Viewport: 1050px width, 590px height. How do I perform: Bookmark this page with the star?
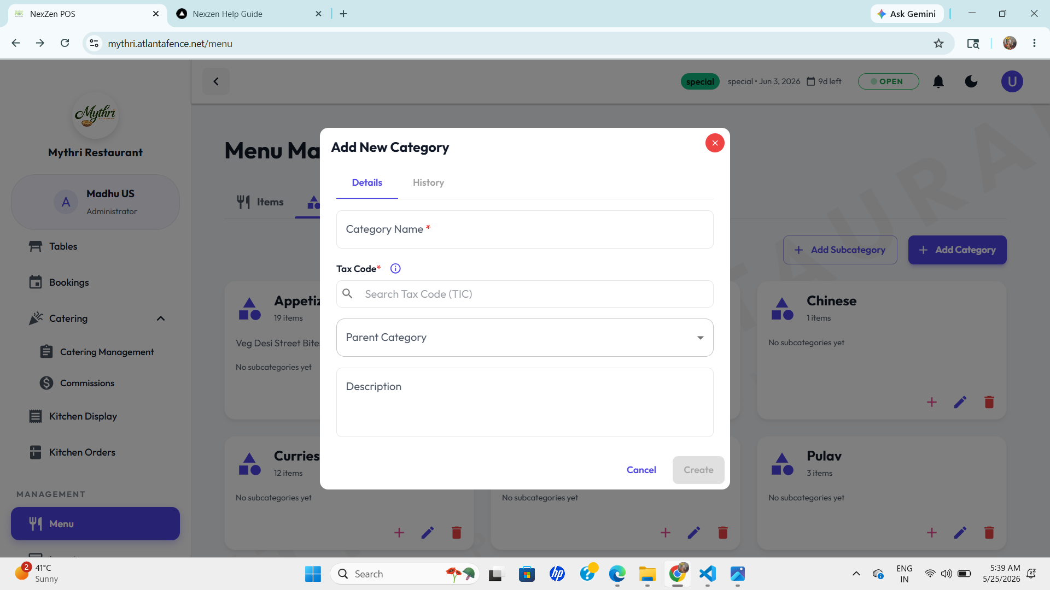938,43
